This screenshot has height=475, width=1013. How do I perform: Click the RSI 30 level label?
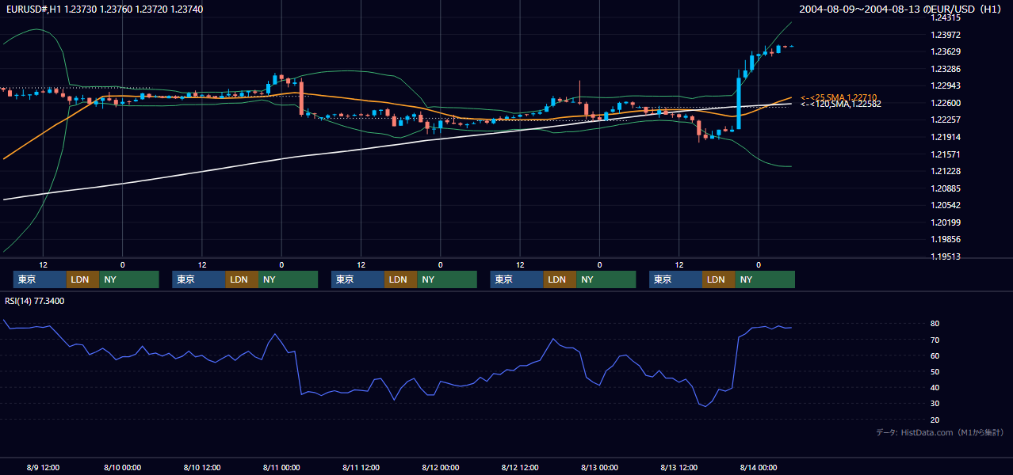click(935, 403)
